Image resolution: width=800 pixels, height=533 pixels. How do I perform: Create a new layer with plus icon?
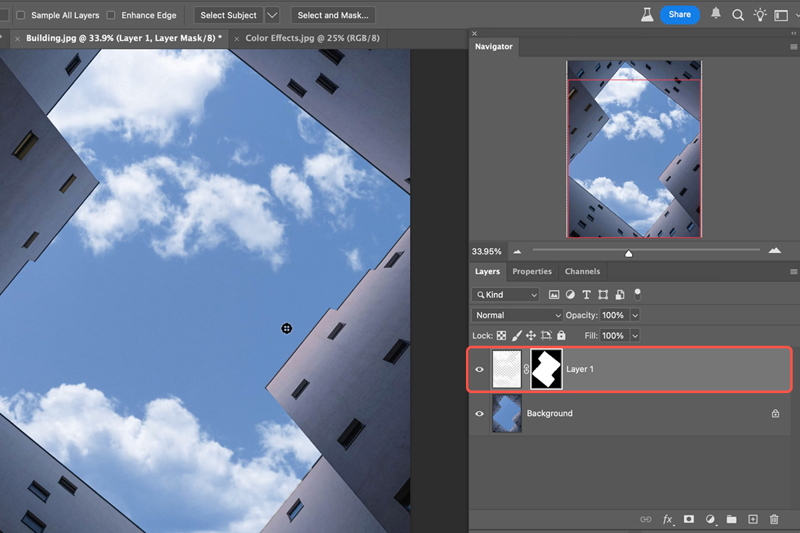point(753,519)
